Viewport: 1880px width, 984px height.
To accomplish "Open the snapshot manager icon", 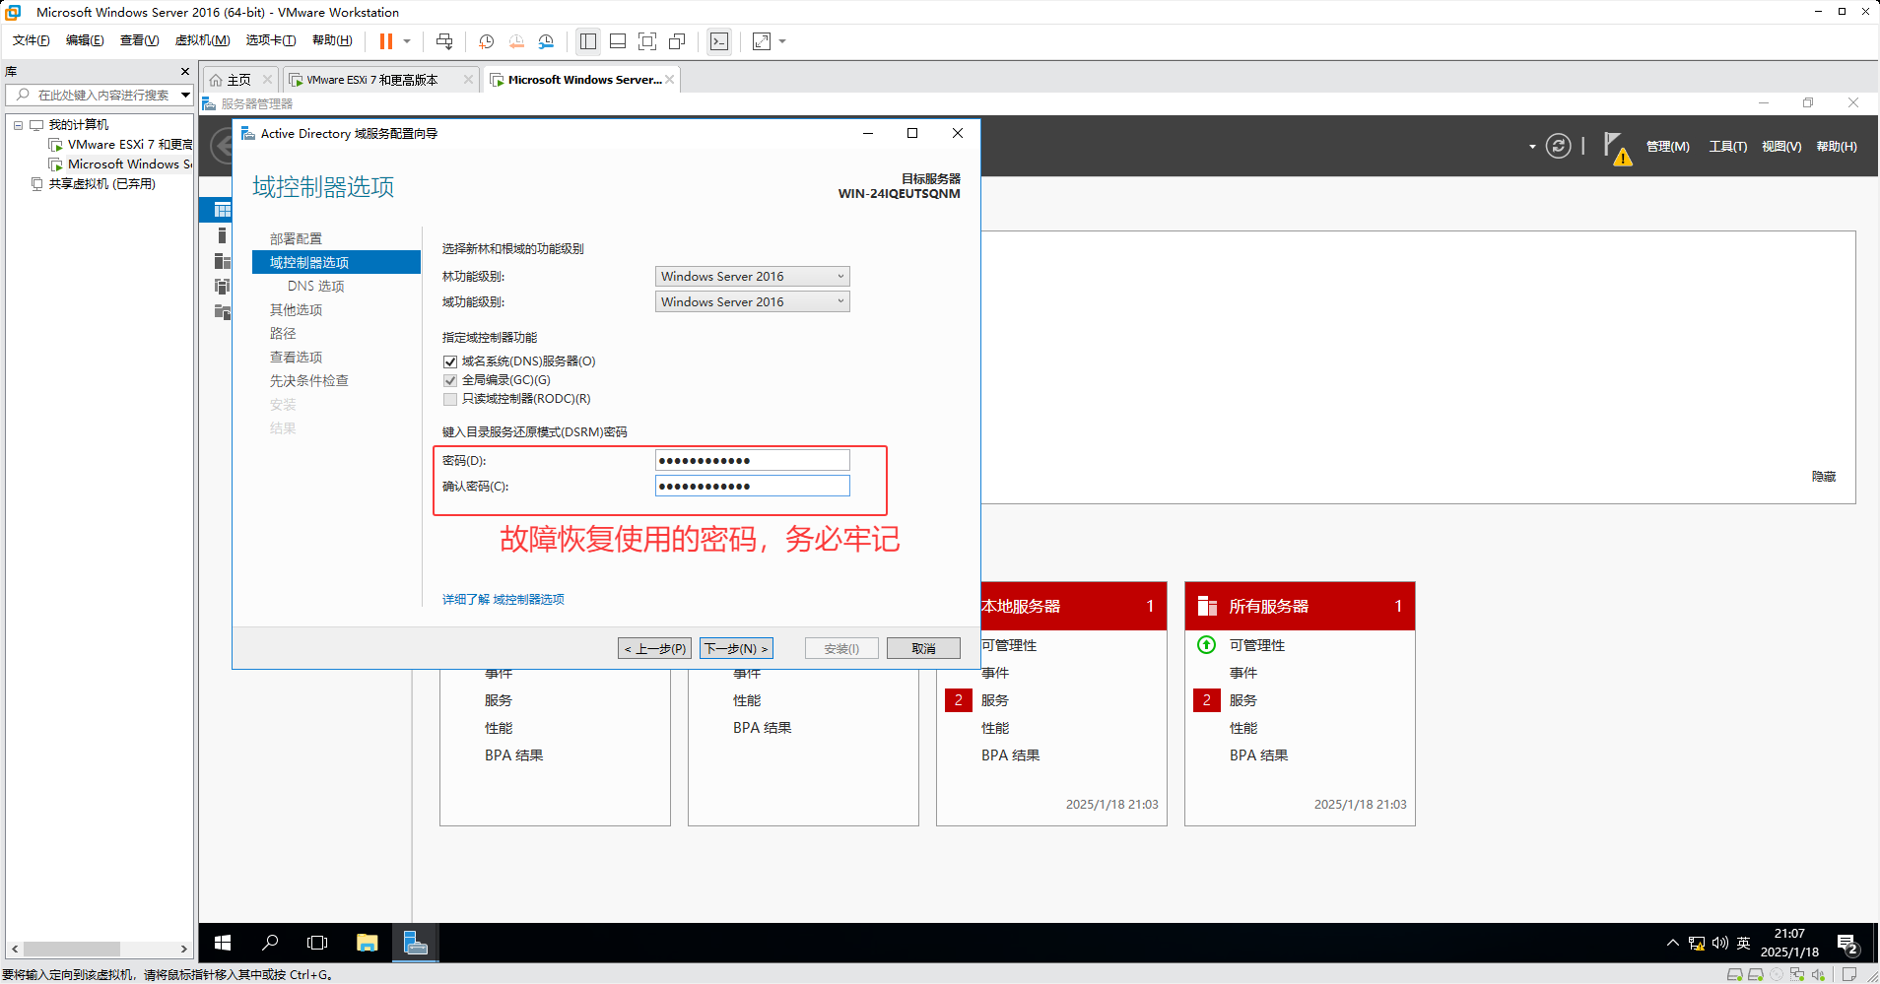I will [546, 41].
